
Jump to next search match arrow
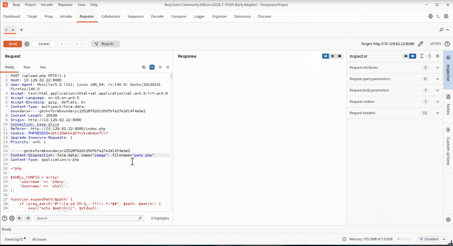tap(28, 218)
